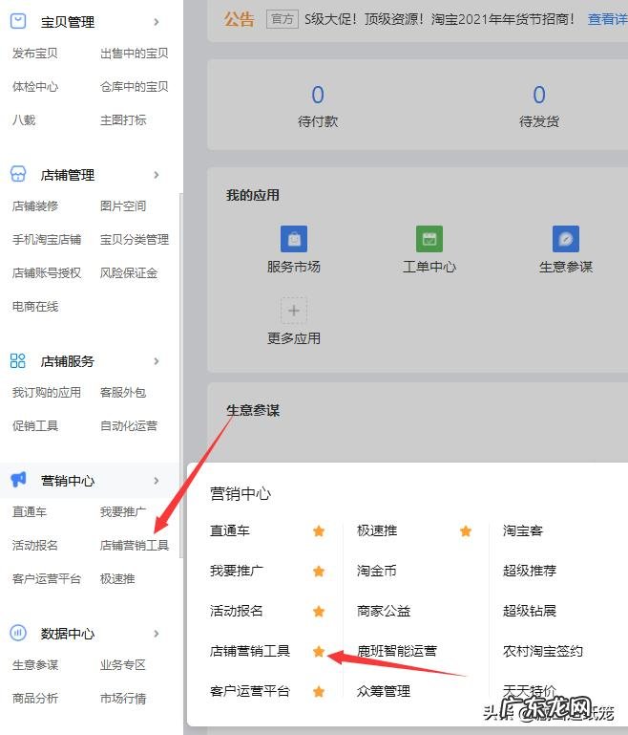Click the 店铺管理 shop icon
This screenshot has height=735, width=628.
point(18,174)
